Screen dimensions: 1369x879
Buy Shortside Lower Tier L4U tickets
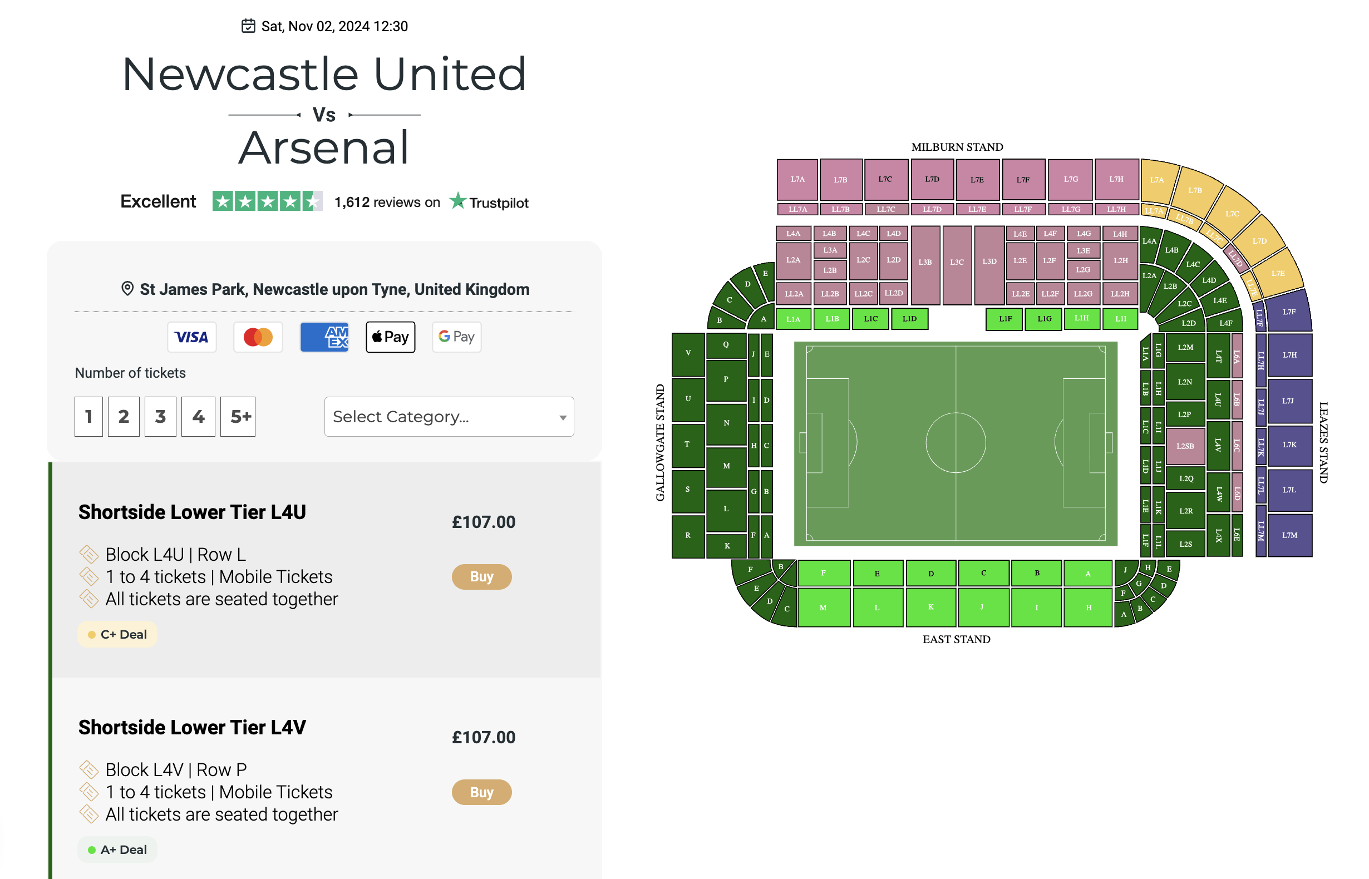(481, 576)
